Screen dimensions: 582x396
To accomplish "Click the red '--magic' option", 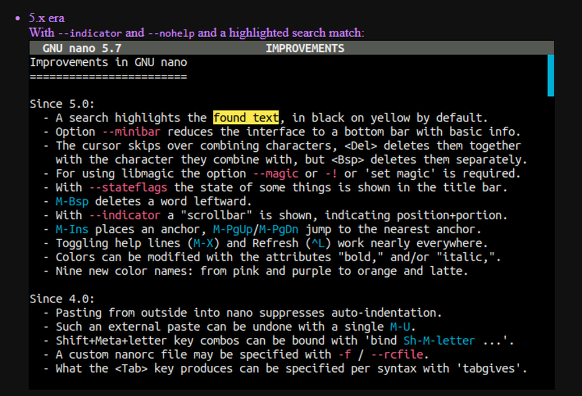I will 276,173.
